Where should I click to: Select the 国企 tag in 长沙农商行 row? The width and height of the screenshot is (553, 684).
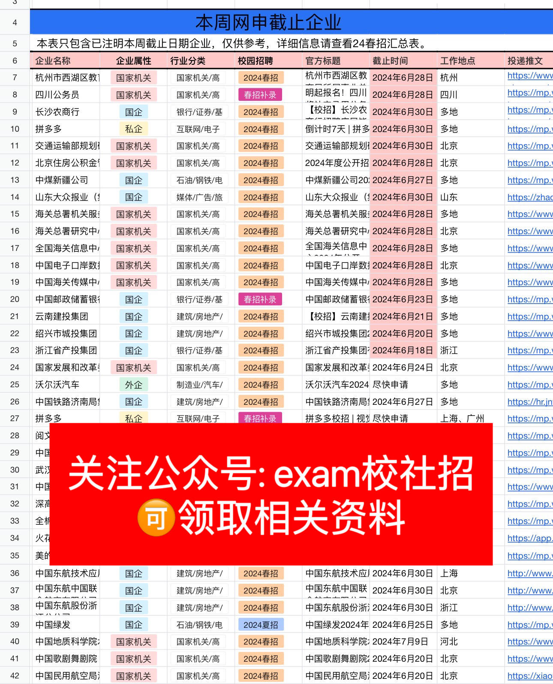[133, 112]
